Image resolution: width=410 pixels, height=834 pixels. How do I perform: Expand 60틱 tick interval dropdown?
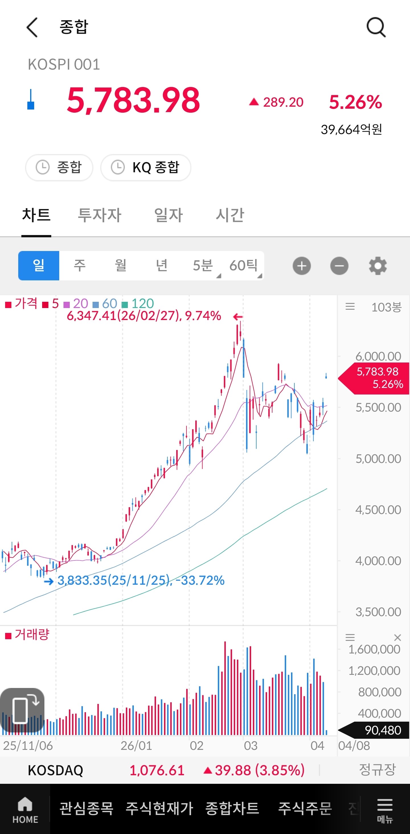coord(244,266)
